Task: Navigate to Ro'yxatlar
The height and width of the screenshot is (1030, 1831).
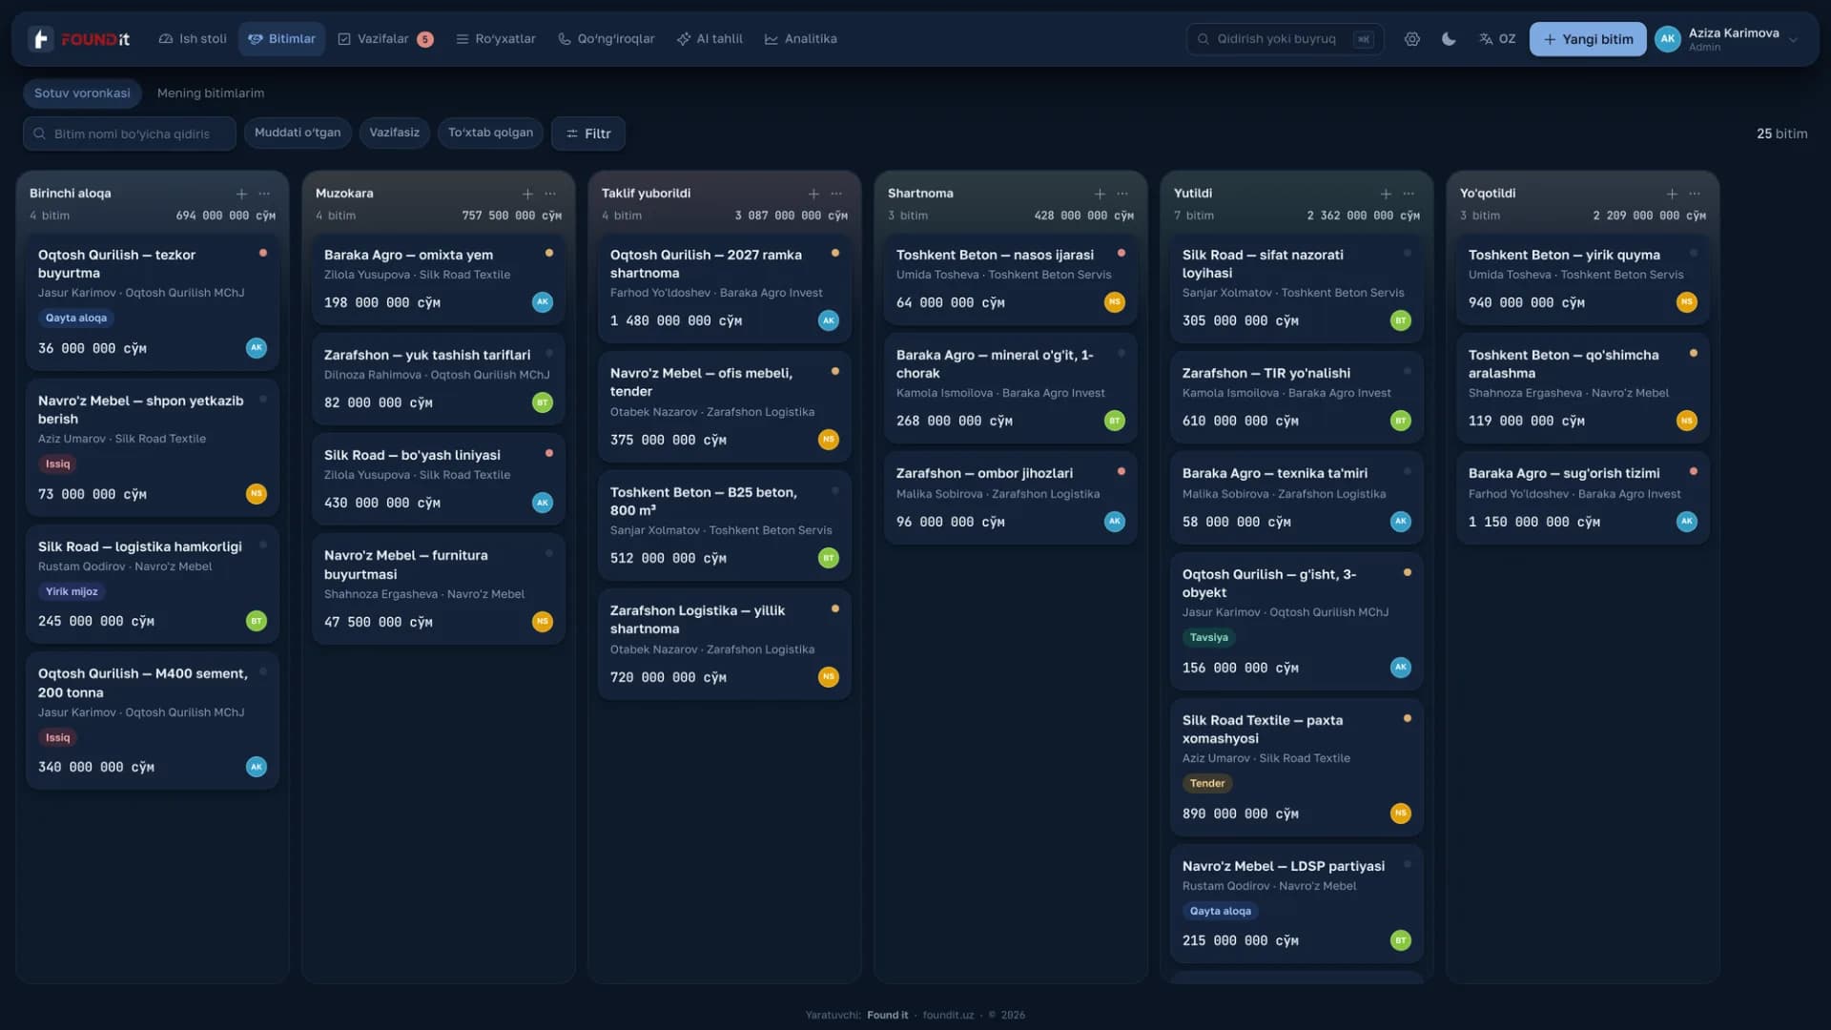Action: point(496,39)
